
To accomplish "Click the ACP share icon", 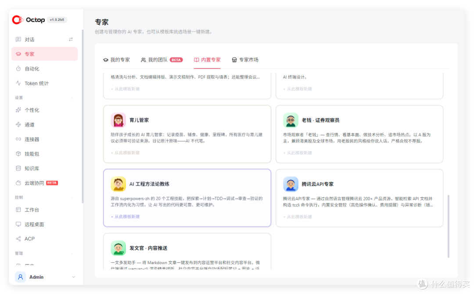I will [x=18, y=239].
